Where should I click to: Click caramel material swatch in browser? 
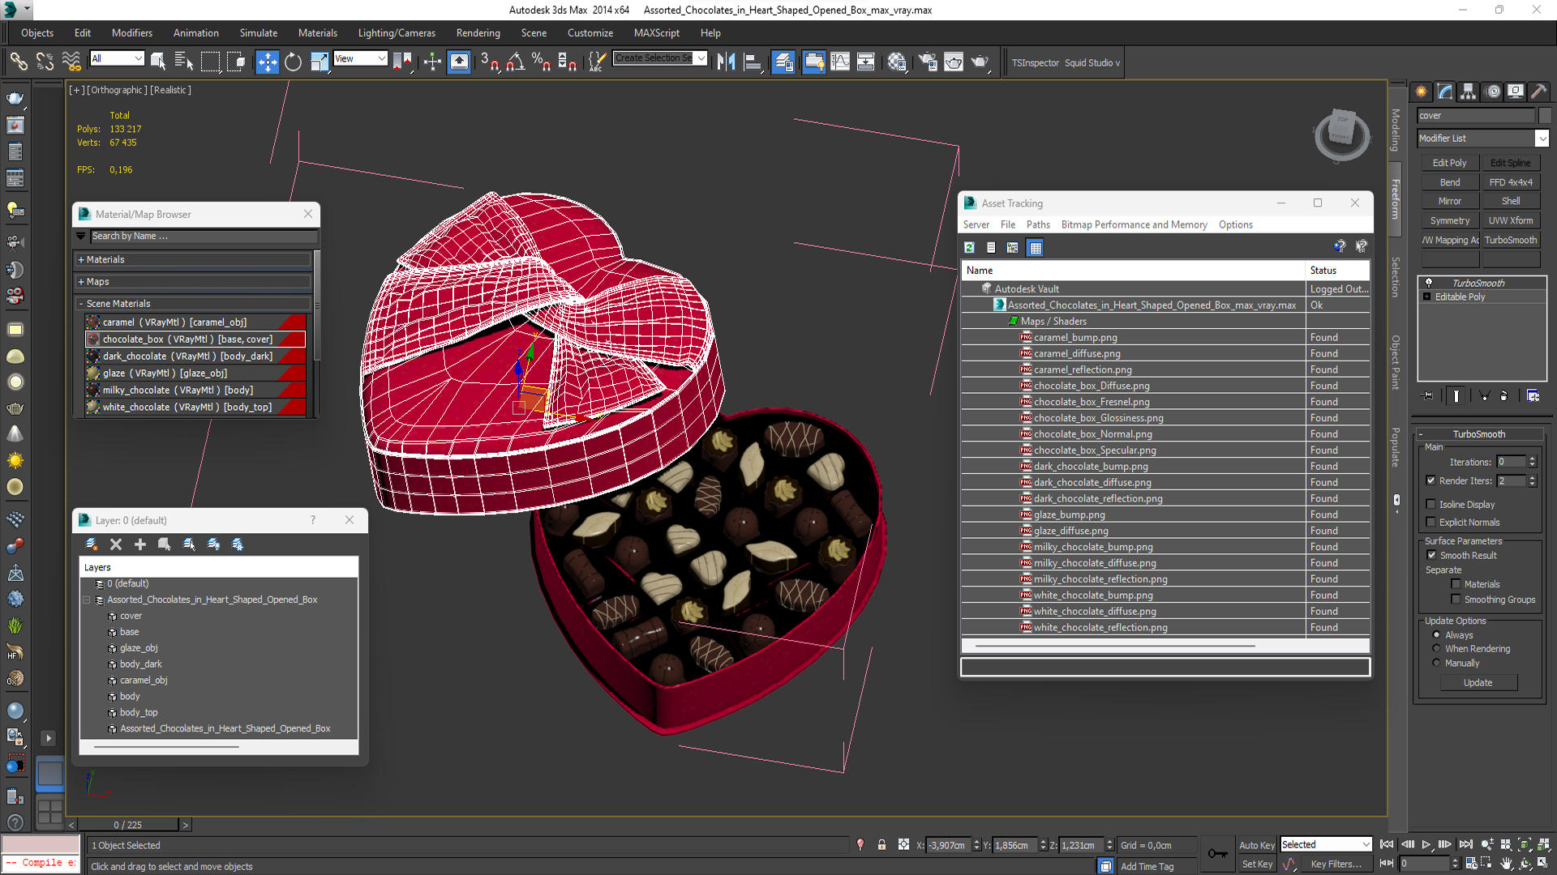coord(93,322)
